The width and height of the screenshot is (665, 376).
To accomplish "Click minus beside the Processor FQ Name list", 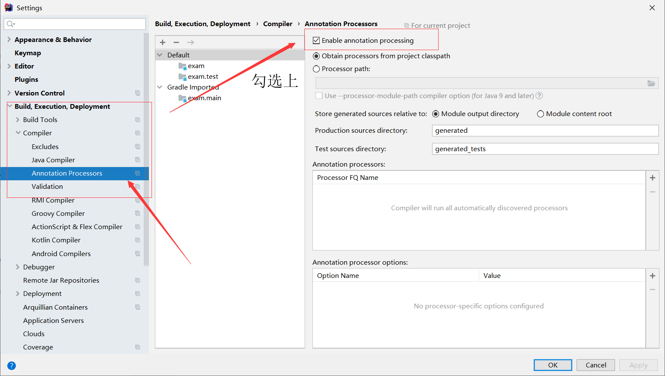I will 653,191.
